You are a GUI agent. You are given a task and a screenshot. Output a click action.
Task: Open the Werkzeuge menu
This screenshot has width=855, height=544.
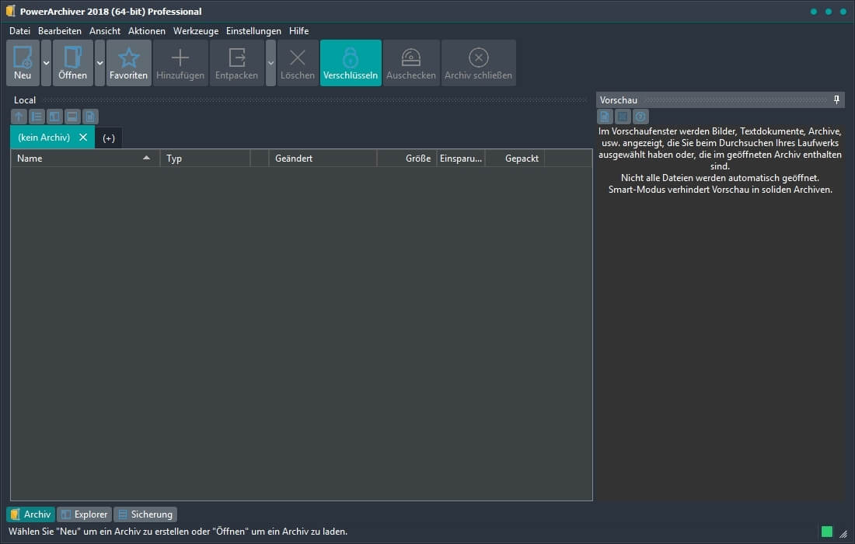(x=196, y=31)
